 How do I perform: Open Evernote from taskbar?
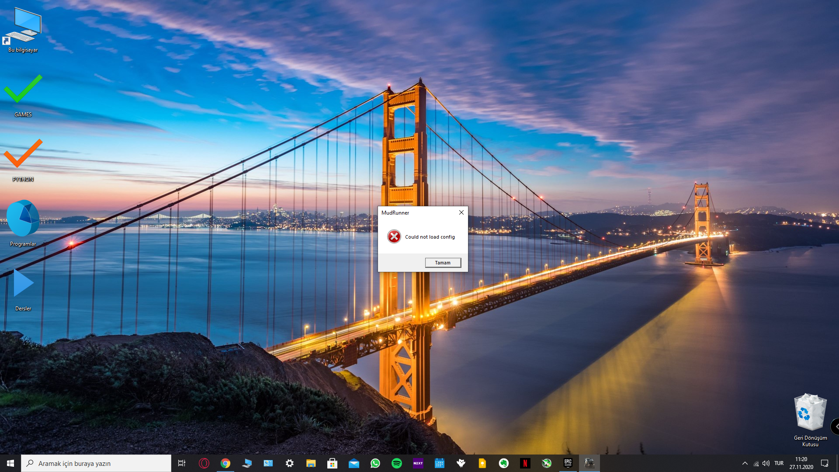[x=504, y=463]
